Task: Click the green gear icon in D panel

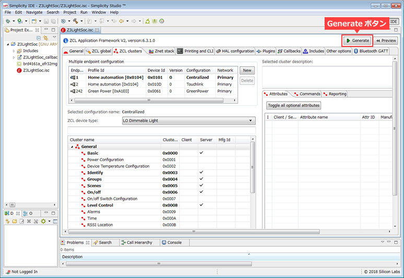Action: click(x=43, y=221)
